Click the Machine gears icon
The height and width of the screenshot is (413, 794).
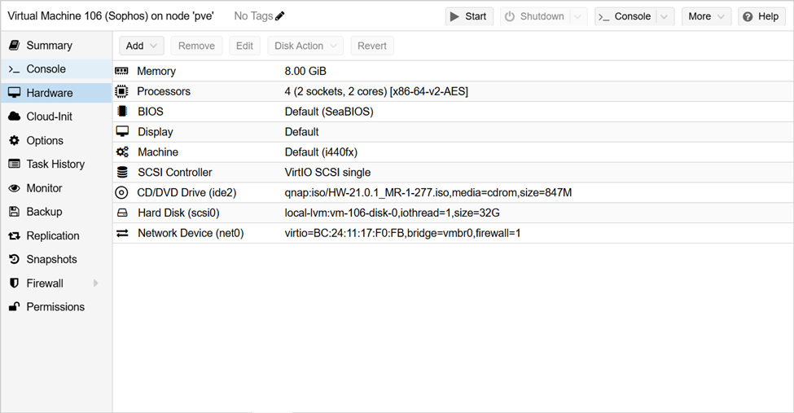[122, 152]
